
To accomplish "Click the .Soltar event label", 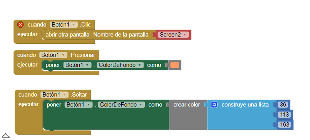I will [x=79, y=95].
